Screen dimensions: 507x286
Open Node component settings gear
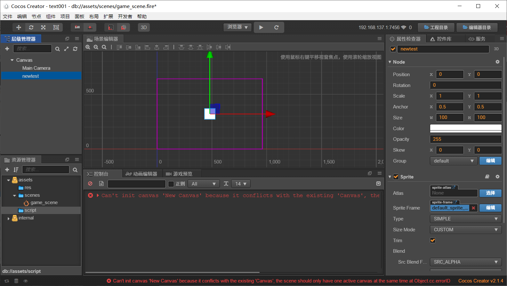coord(497,62)
